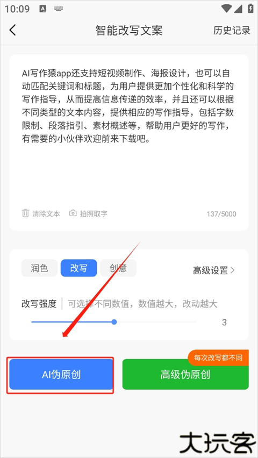Tap the green 高级伪原创 button
This screenshot has height=458, width=258.
(185, 375)
